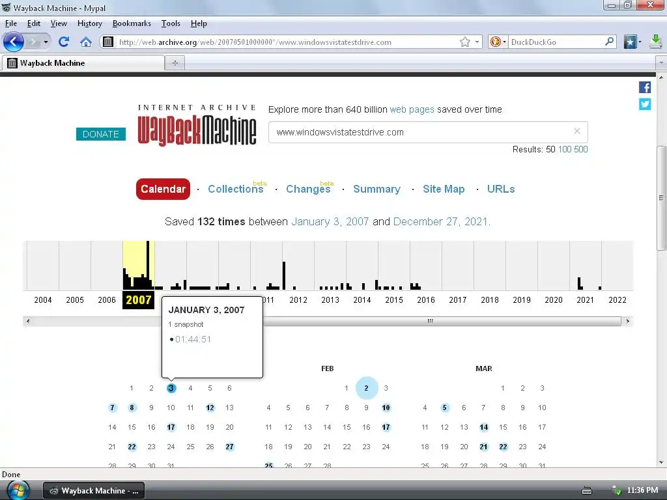
Task: Open the January 27 snapshot day
Action: [x=230, y=447]
